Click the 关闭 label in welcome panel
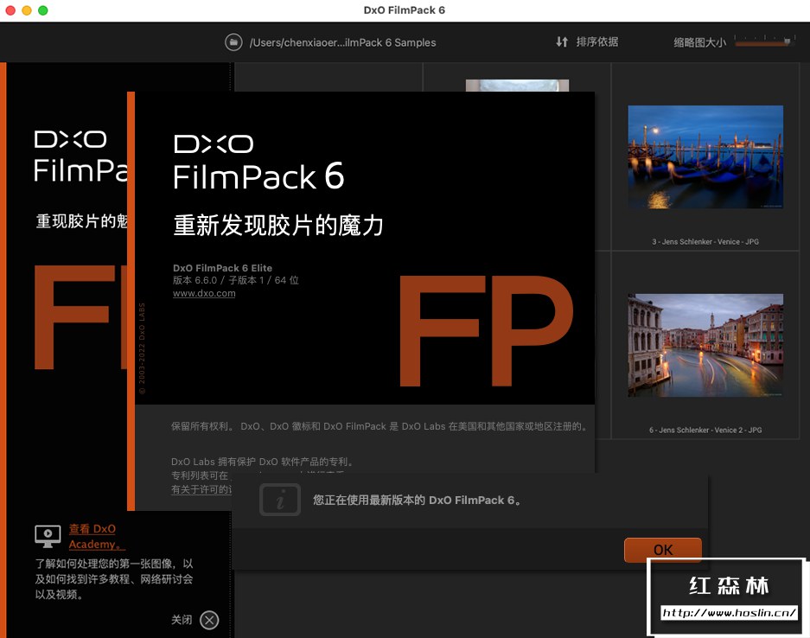Viewport: 810px width, 638px height. (x=182, y=619)
